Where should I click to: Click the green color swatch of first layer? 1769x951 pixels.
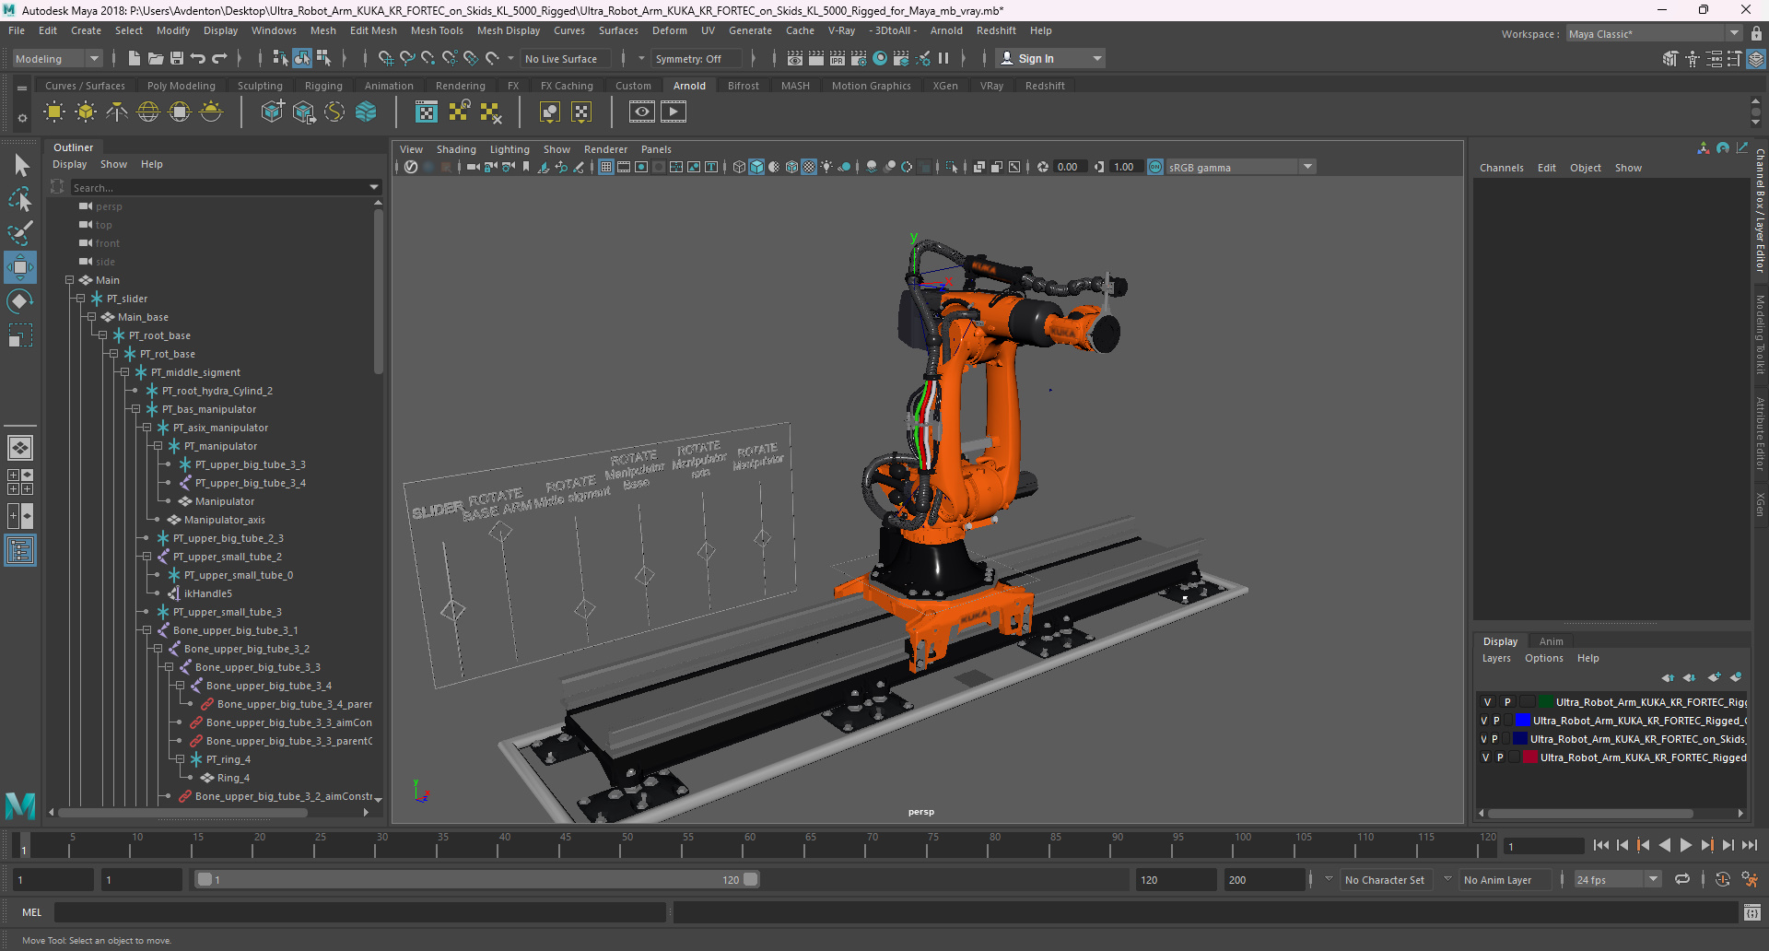click(x=1546, y=702)
